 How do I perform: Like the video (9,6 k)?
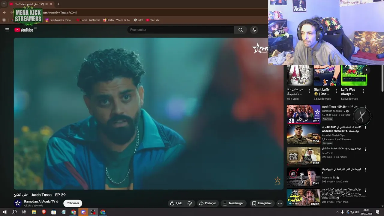pyautogui.click(x=176, y=203)
